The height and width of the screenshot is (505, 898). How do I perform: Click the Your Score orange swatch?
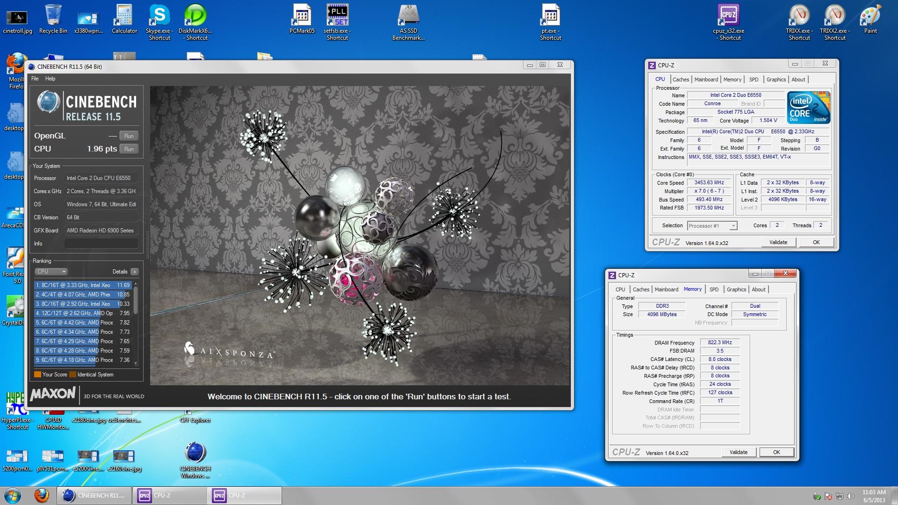37,375
